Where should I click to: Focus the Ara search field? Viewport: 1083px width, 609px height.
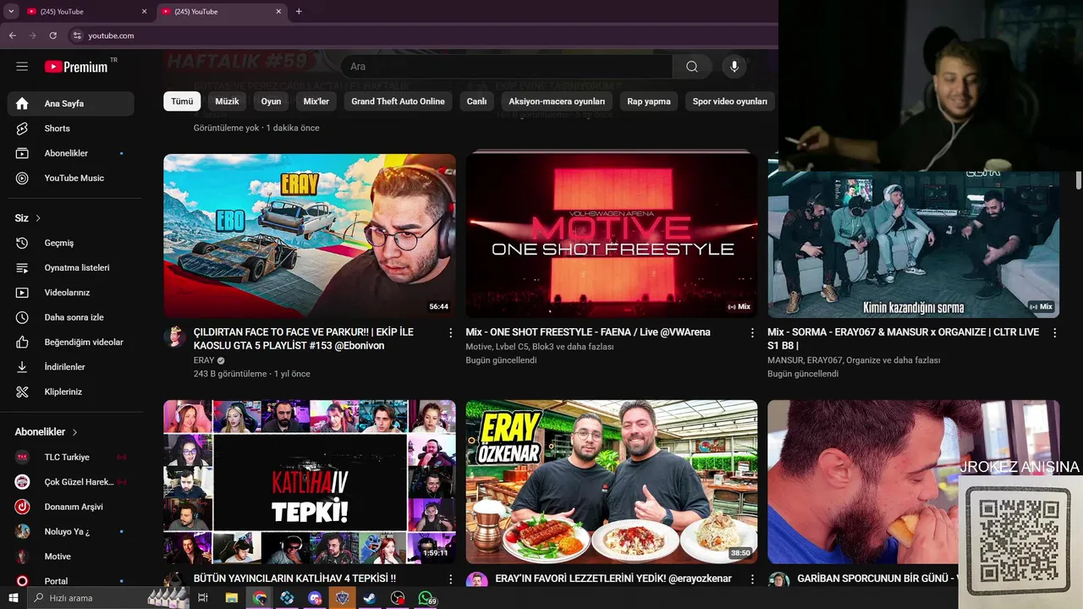(x=507, y=67)
